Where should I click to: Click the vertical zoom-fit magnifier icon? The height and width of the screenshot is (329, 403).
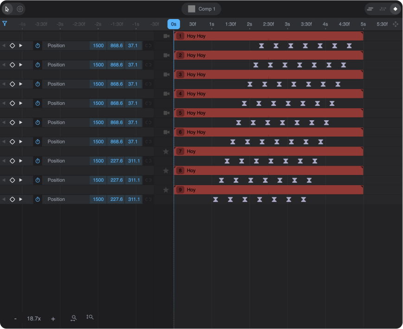tap(90, 318)
